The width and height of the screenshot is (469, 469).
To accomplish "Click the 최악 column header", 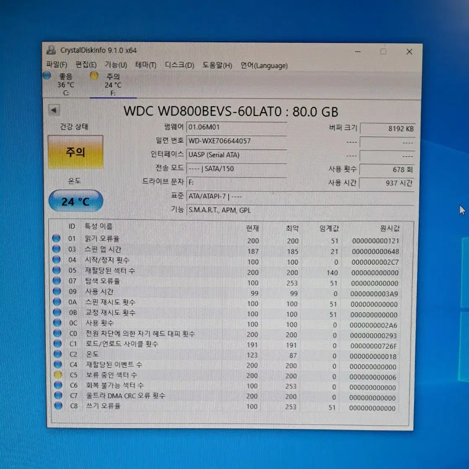I will (292, 228).
